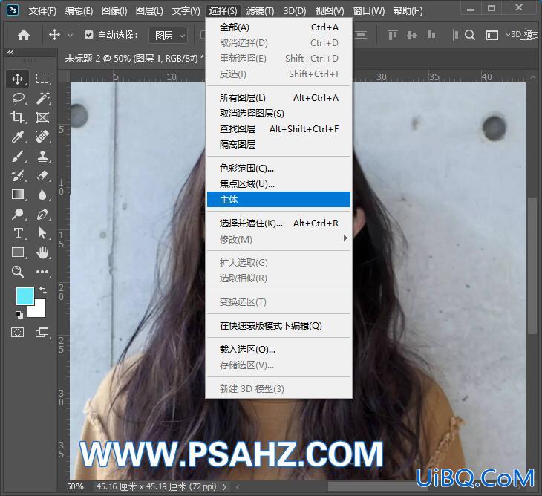
Task: Switch to the 未标题-2 document tab
Action: (134, 59)
